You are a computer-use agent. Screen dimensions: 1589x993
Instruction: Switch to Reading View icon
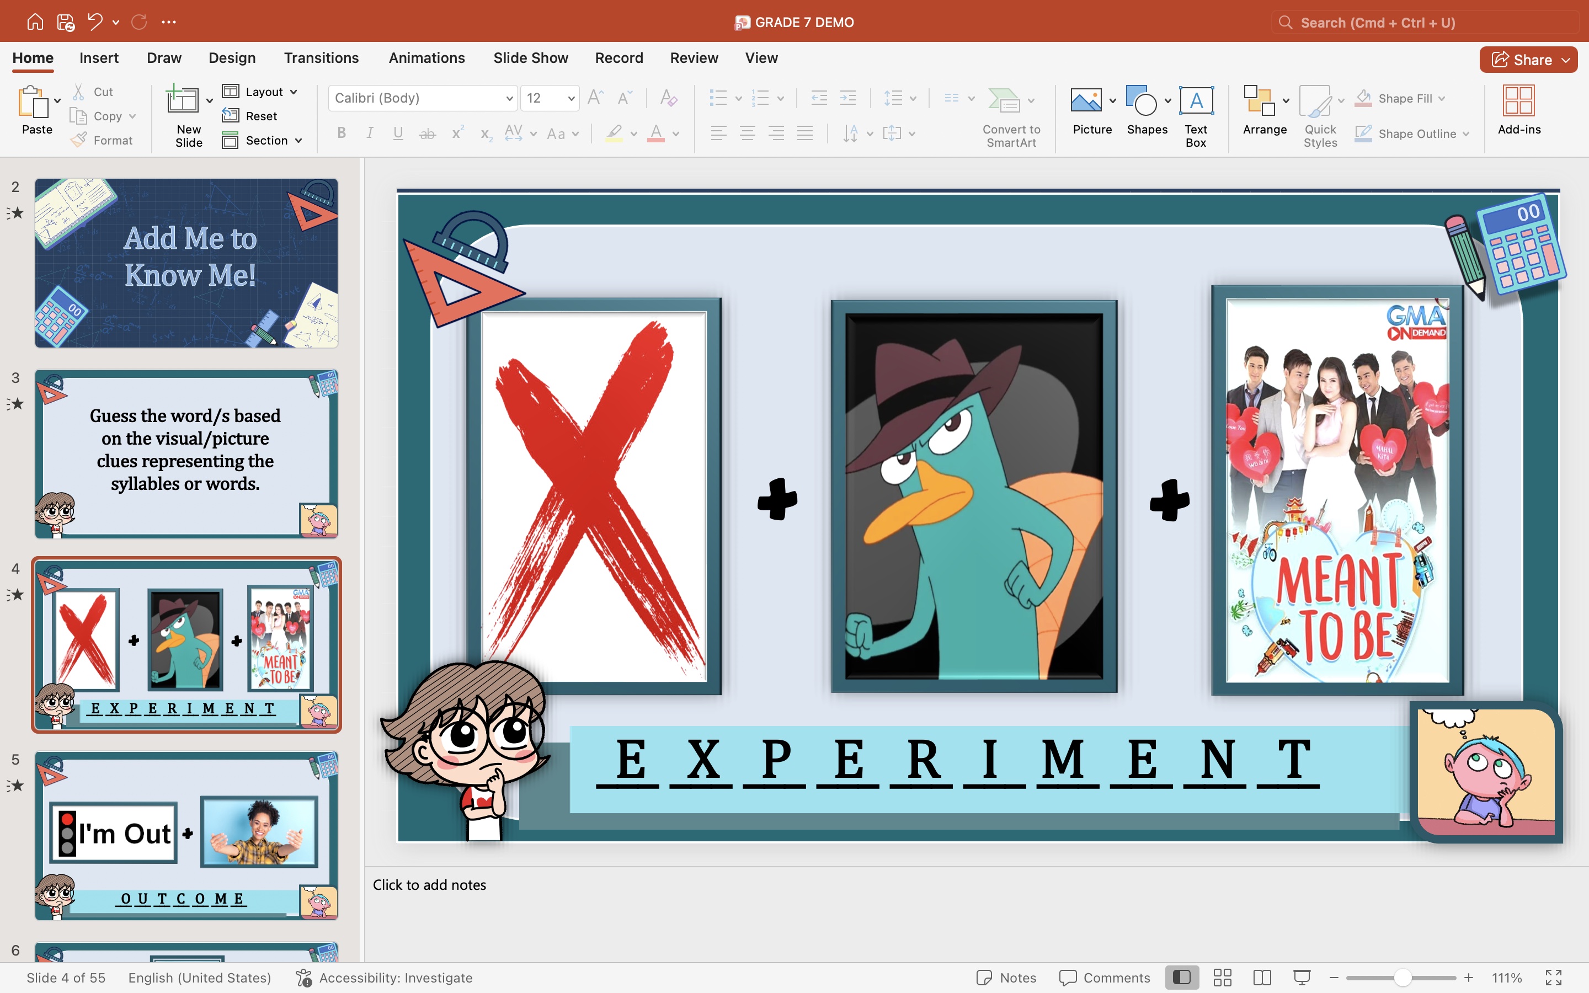(1262, 977)
